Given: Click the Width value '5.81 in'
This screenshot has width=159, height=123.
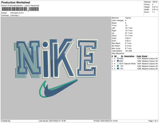Looking at the screenshot, I should coord(155,10).
